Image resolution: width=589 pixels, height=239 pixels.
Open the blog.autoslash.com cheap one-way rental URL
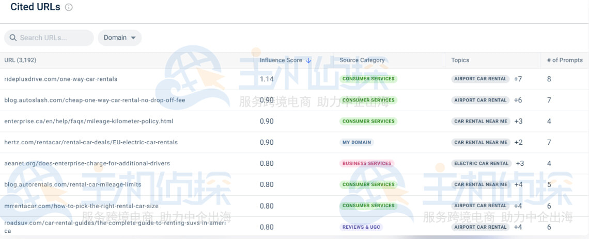(95, 100)
